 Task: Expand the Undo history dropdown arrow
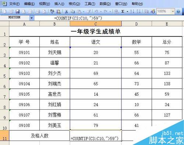pyautogui.click(x=101, y=12)
